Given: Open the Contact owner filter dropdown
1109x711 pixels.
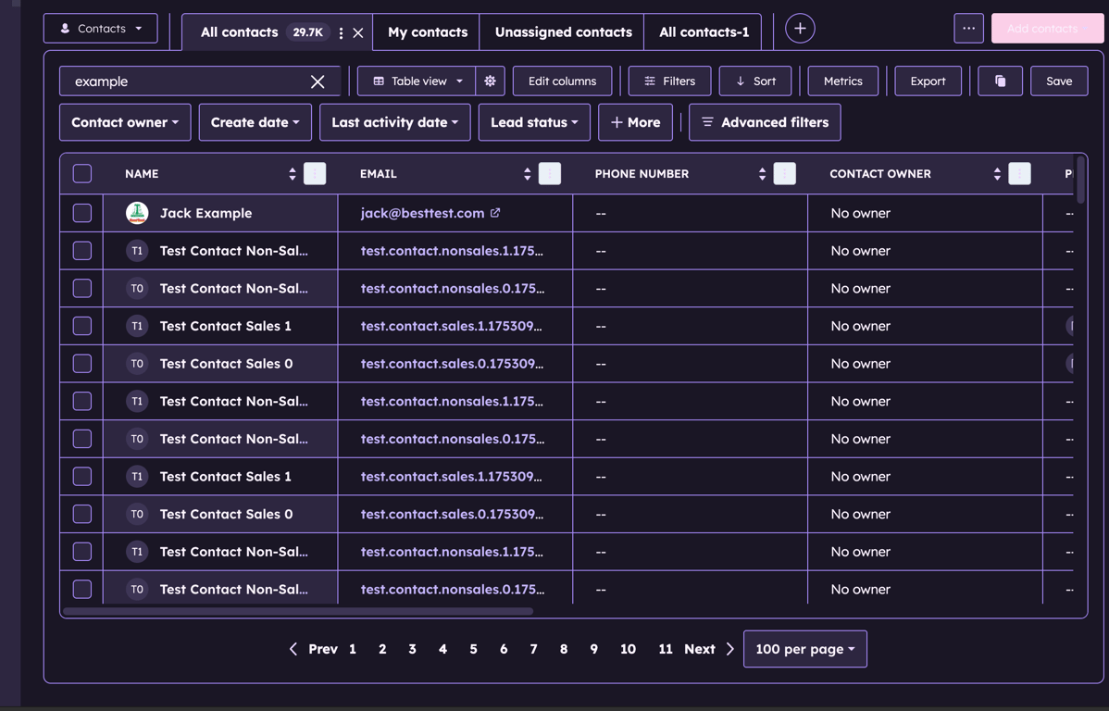Looking at the screenshot, I should coord(124,122).
